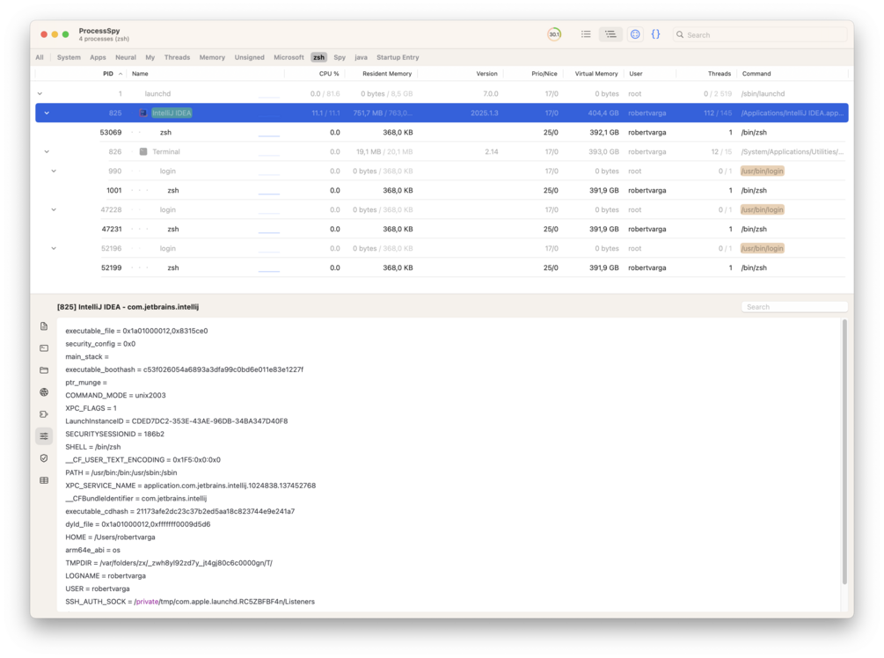Select the My filter tab
The width and height of the screenshot is (884, 658).
150,57
